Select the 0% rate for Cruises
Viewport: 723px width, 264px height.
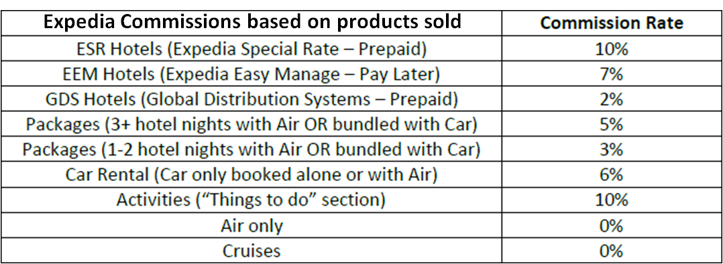tap(612, 251)
